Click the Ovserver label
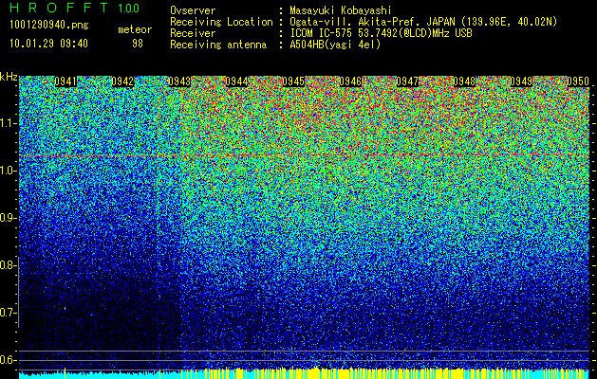This screenshot has height=379, width=597. (193, 10)
